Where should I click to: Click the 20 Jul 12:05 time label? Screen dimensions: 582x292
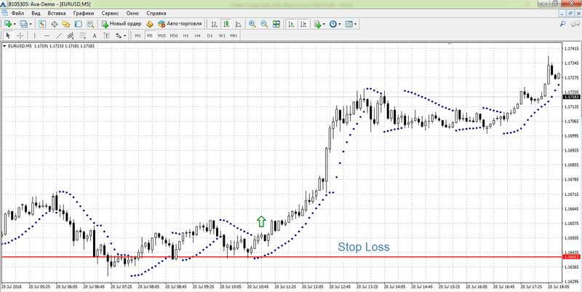pyautogui.click(x=313, y=287)
